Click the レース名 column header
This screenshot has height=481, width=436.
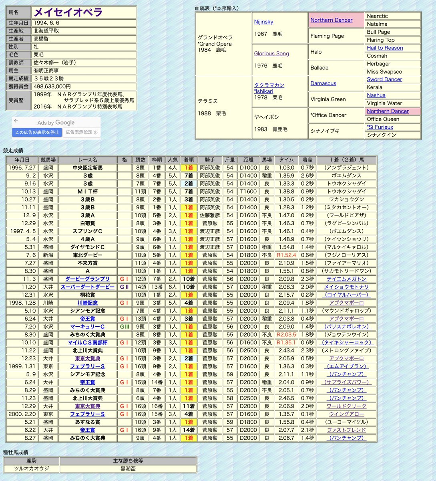pyautogui.click(x=87, y=160)
